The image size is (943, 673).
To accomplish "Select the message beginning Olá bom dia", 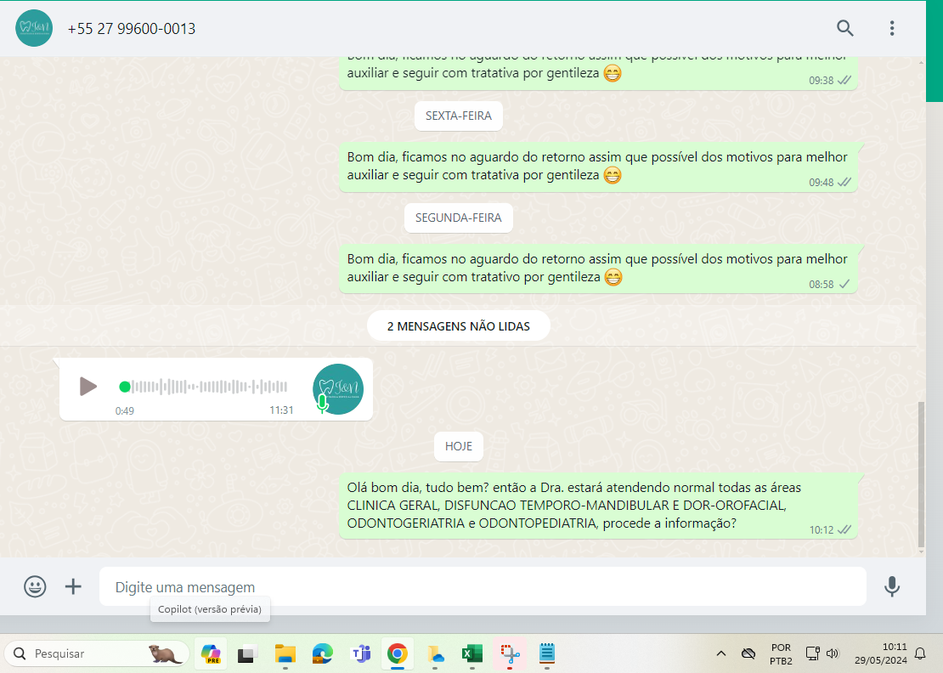I will [x=598, y=506].
